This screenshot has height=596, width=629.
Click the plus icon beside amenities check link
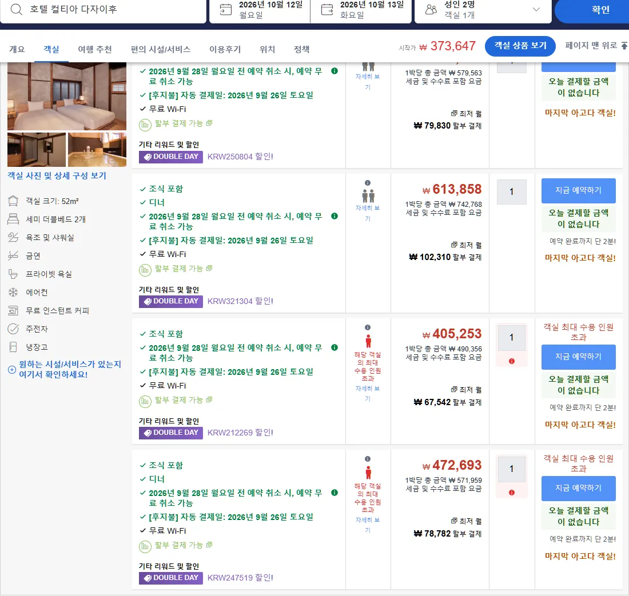point(12,370)
